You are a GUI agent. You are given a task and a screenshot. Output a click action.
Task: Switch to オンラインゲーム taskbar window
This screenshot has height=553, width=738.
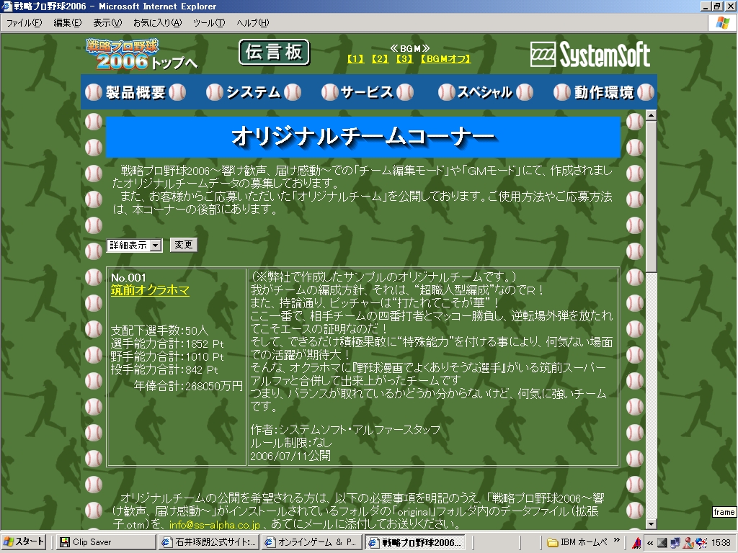[x=311, y=542]
